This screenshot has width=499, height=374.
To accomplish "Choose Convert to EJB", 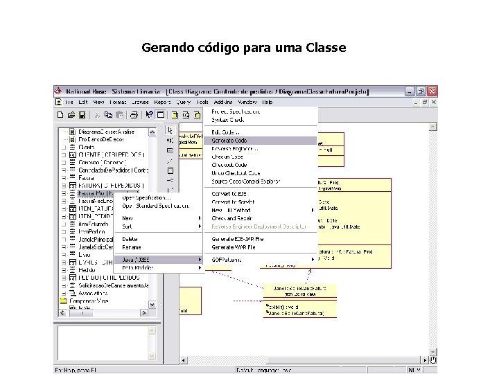I will (x=260, y=194).
